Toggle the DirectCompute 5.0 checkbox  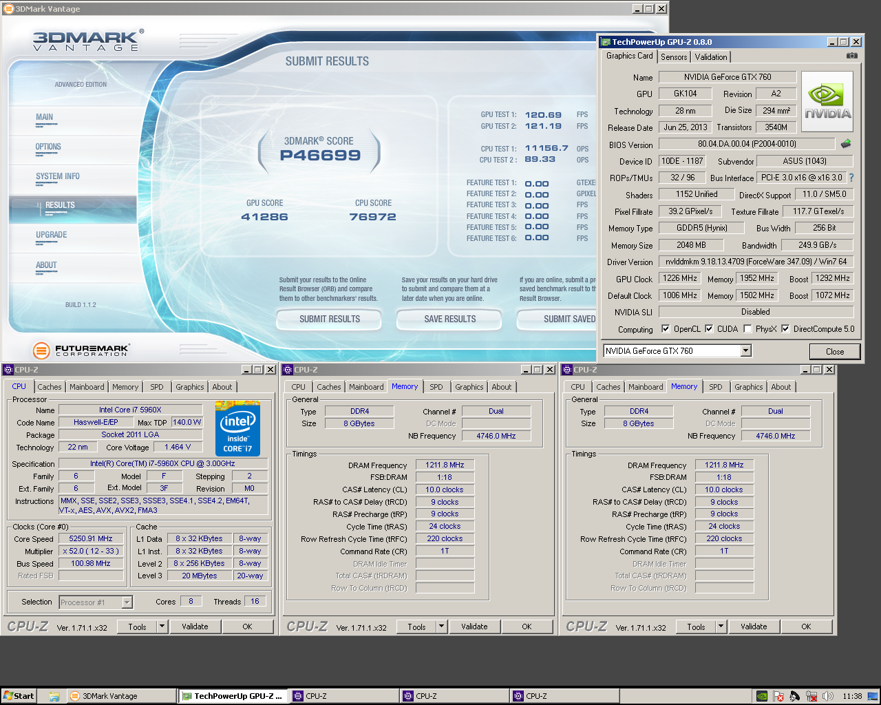pyautogui.click(x=785, y=328)
